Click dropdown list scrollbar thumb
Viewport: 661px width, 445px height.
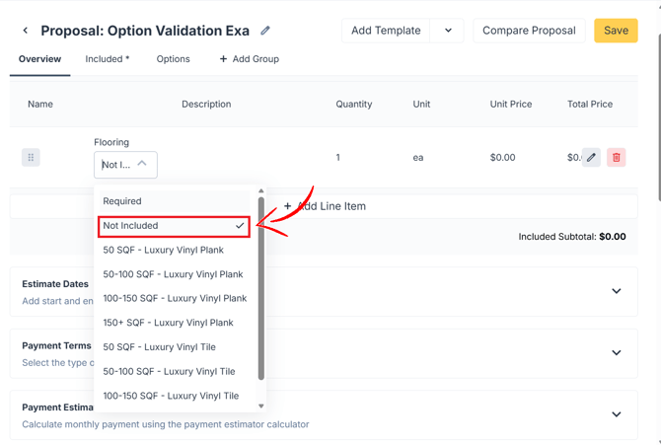tap(261, 288)
